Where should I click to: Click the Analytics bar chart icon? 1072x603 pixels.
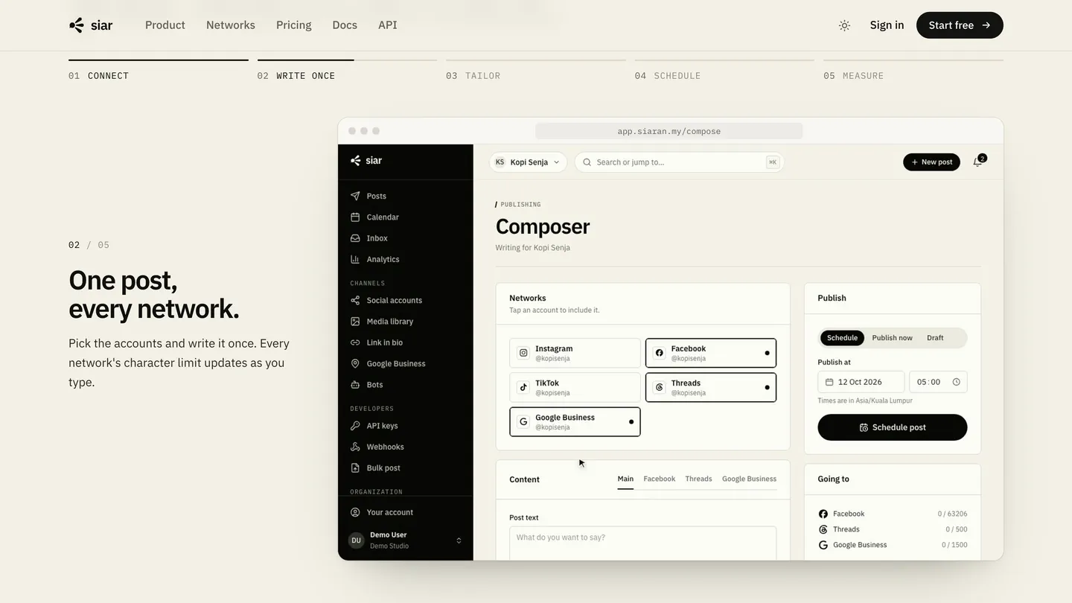coord(355,259)
